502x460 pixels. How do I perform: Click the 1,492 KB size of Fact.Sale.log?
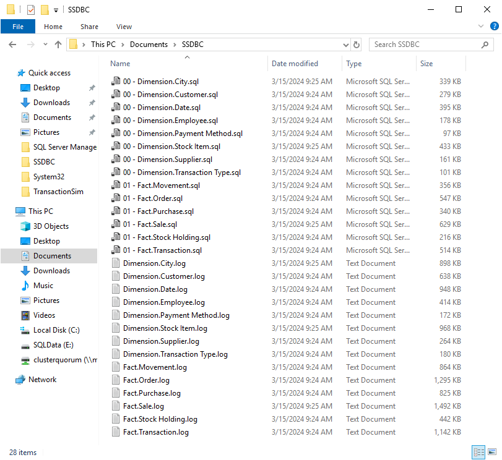[448, 406]
